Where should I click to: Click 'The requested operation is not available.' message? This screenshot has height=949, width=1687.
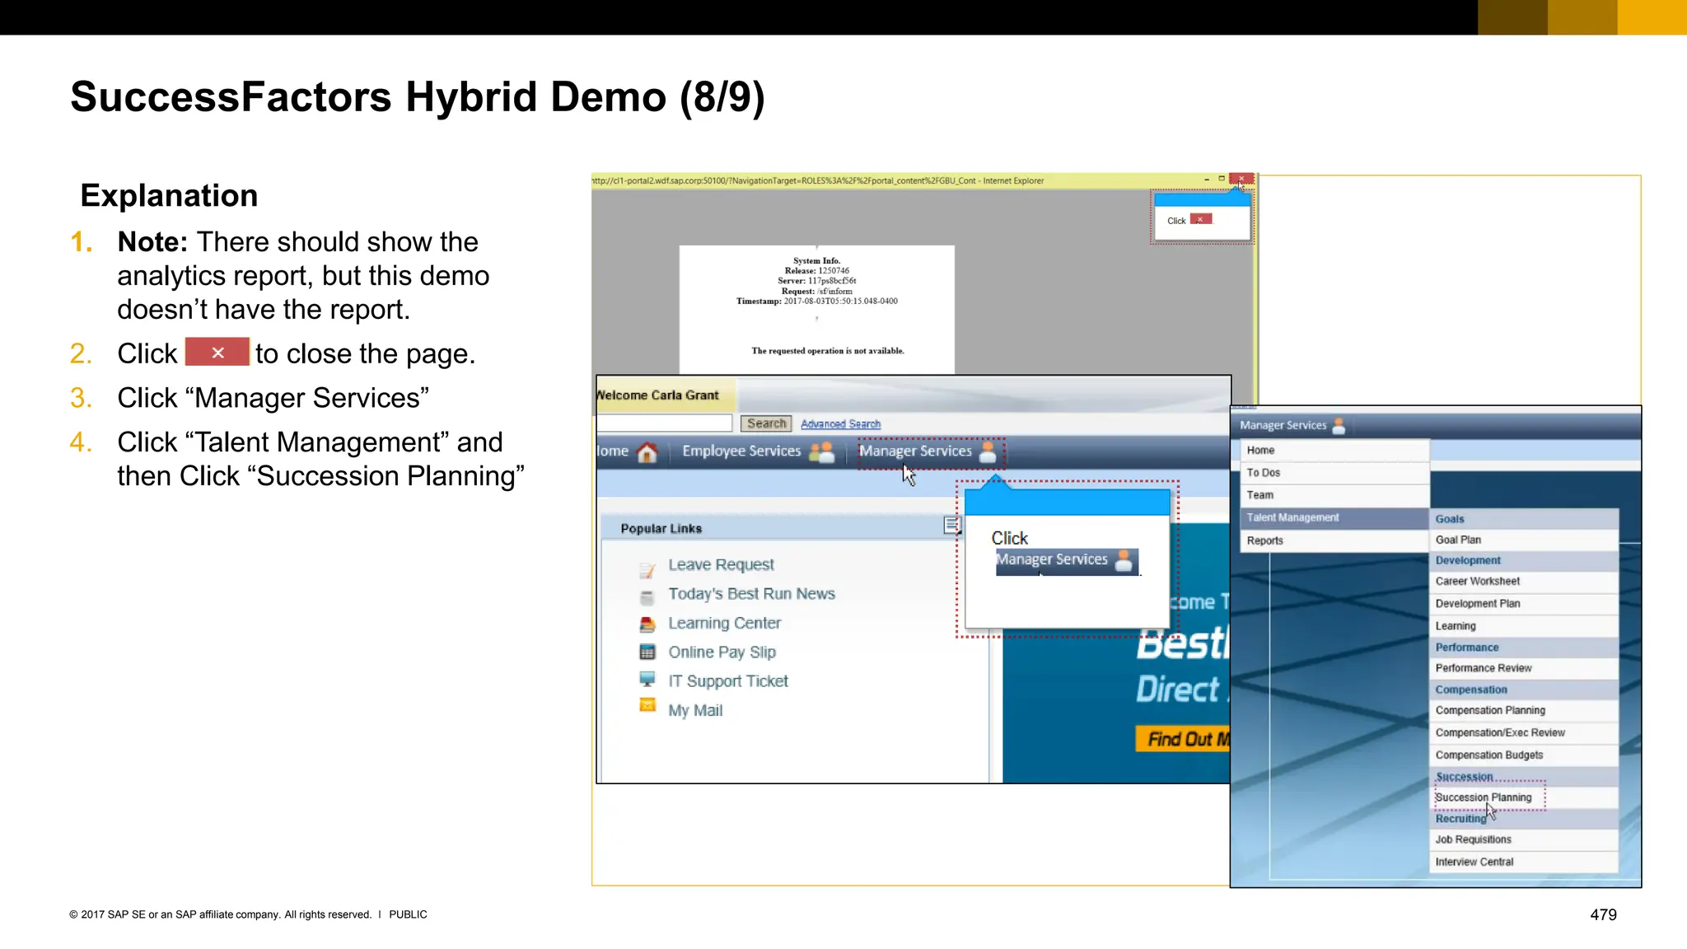pyautogui.click(x=827, y=351)
